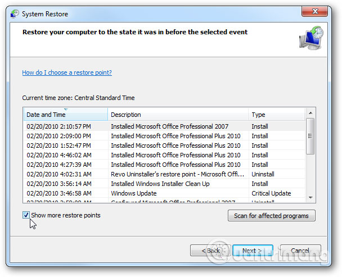This screenshot has height=277, width=342.
Task: Click the Cancel button
Action: tap(300, 251)
